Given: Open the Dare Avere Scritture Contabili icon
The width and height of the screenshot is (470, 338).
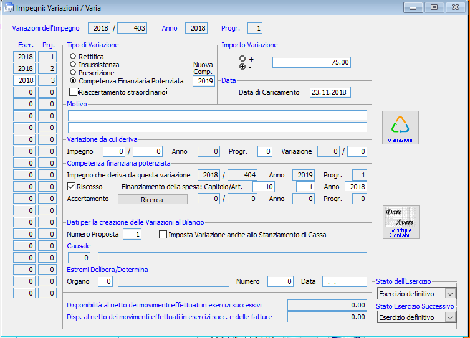Looking at the screenshot, I should [401, 222].
